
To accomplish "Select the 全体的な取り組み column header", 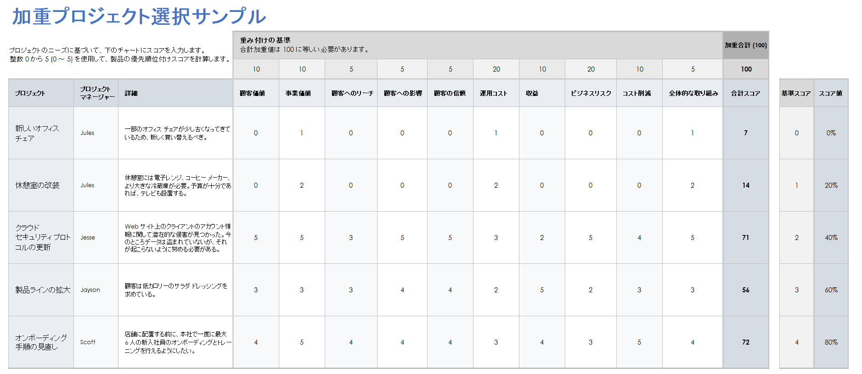I will click(x=693, y=93).
